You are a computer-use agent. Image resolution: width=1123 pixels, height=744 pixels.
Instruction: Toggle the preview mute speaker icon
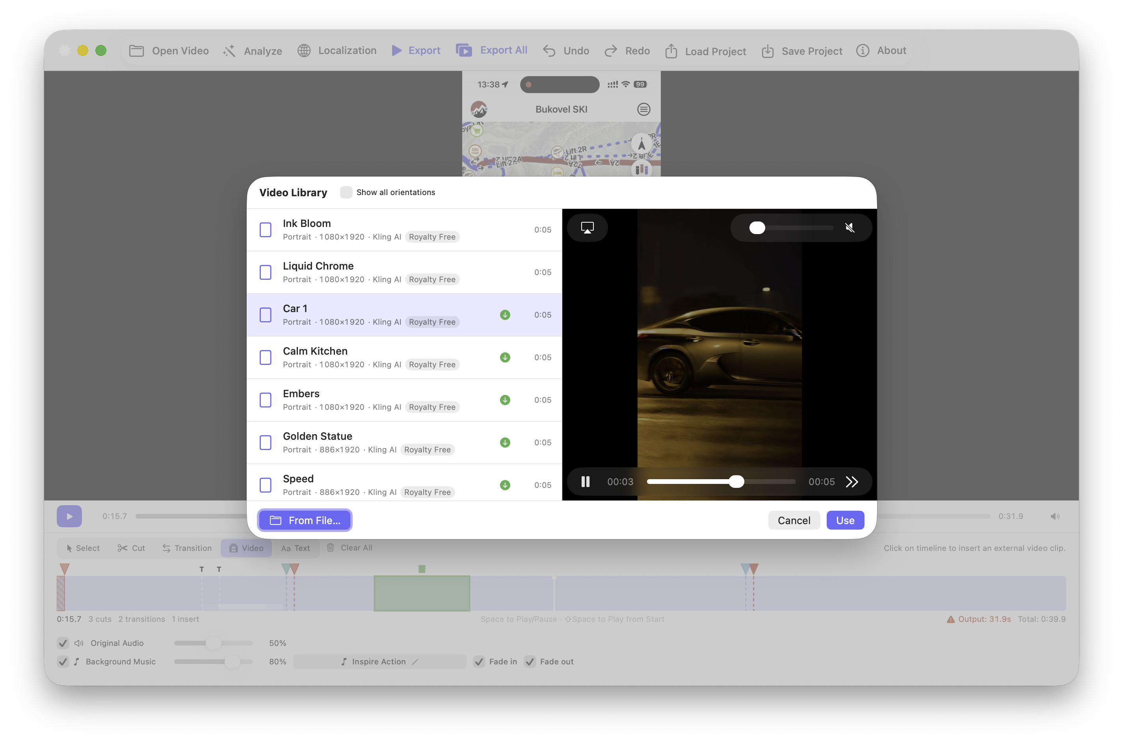(x=850, y=228)
